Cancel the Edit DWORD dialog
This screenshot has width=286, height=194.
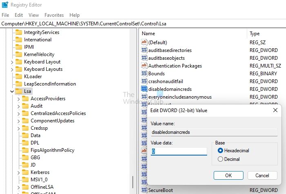click(x=262, y=175)
